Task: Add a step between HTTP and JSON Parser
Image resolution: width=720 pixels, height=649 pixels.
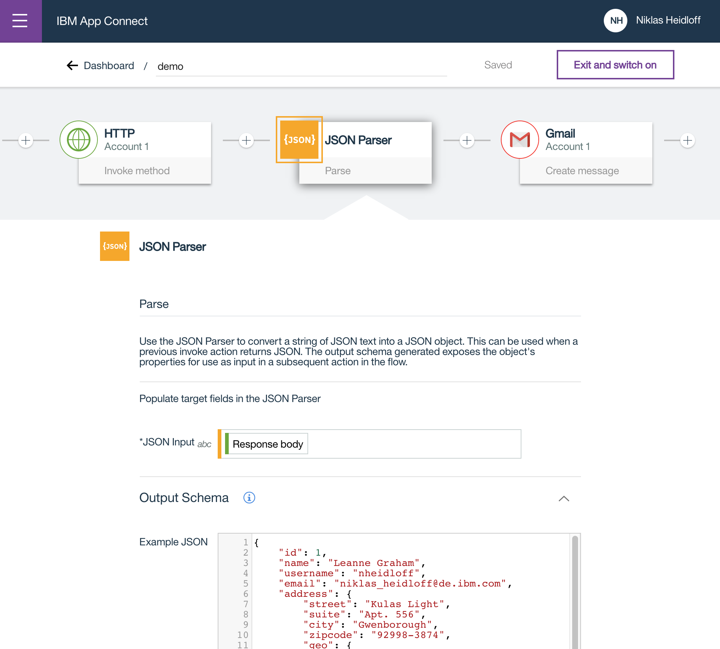Action: [246, 140]
